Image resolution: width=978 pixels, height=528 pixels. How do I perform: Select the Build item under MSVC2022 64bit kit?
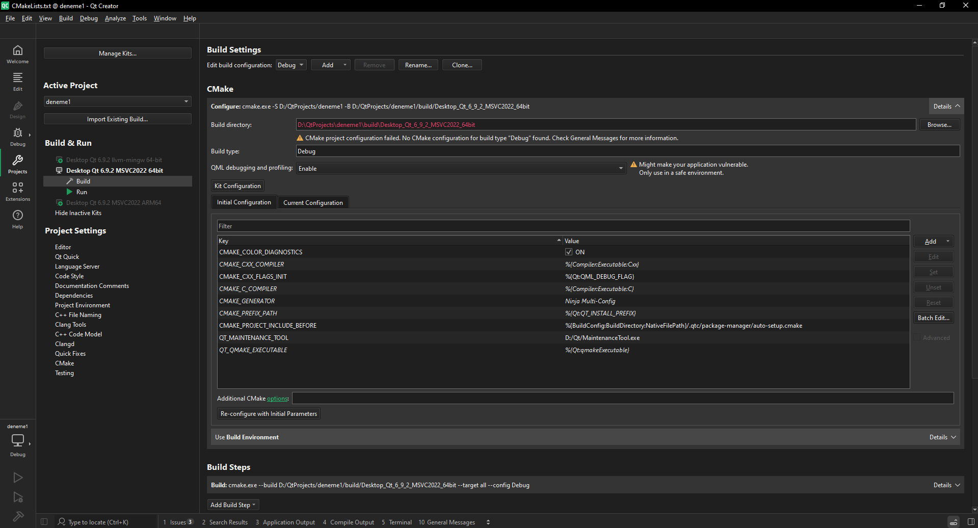click(x=118, y=181)
